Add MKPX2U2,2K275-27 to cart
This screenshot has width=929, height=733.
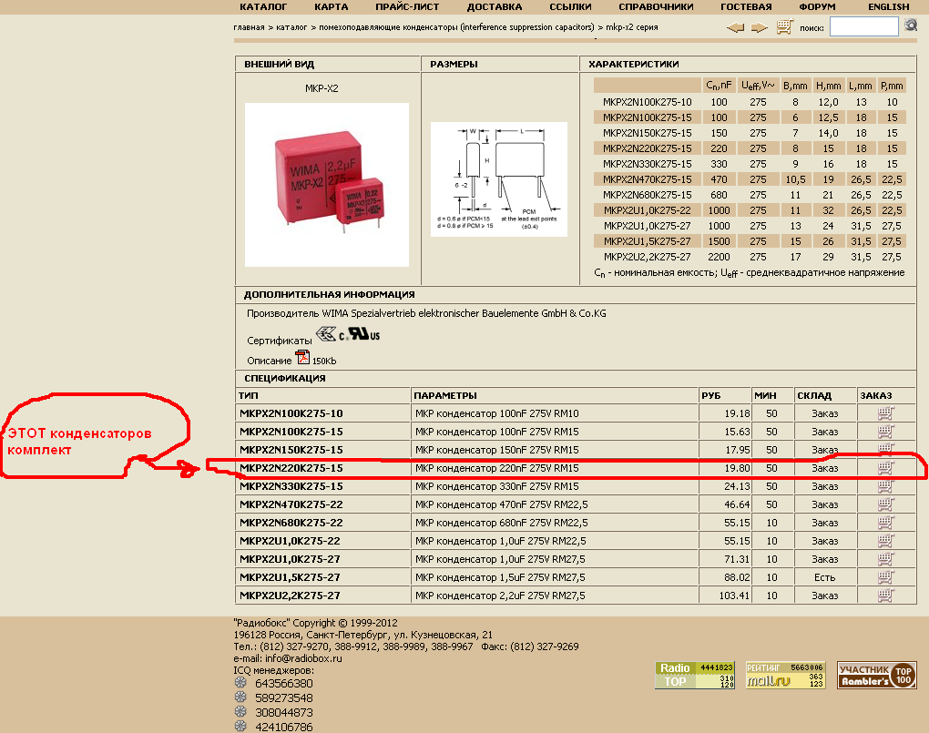click(x=885, y=595)
